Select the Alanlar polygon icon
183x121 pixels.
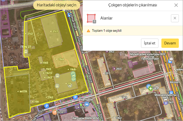point(92,18)
